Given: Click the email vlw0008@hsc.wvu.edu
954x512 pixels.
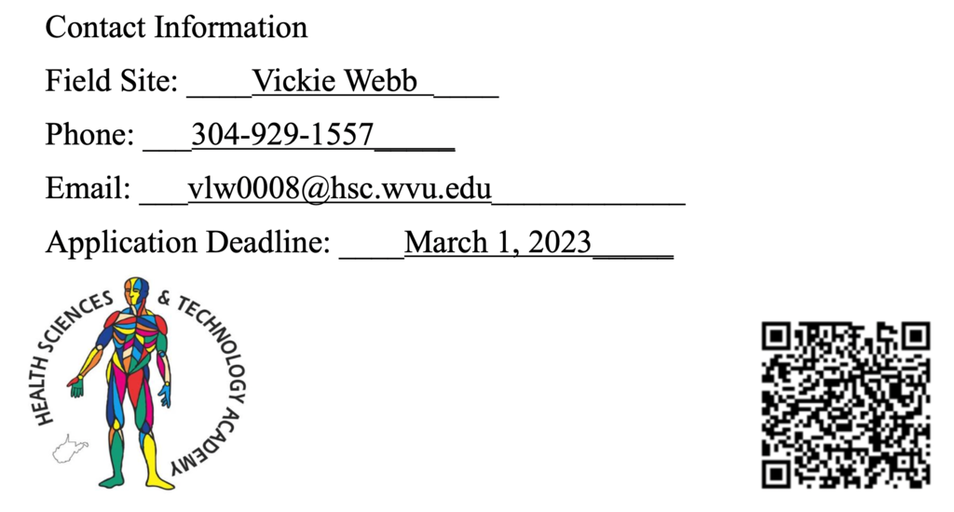Looking at the screenshot, I should tap(339, 188).
